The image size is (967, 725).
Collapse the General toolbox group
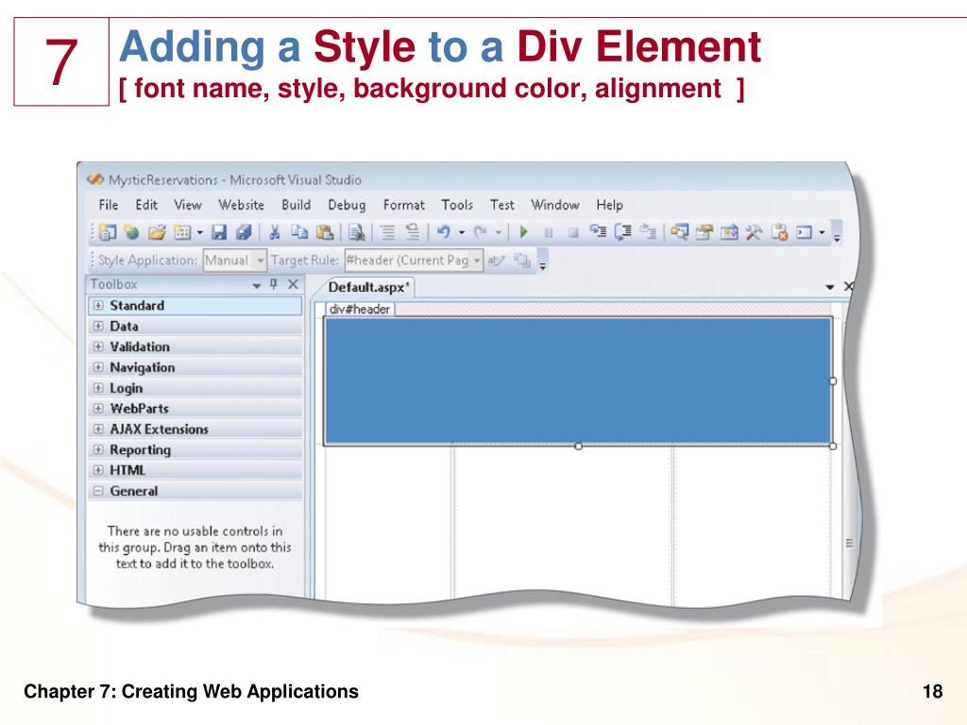pos(98,491)
